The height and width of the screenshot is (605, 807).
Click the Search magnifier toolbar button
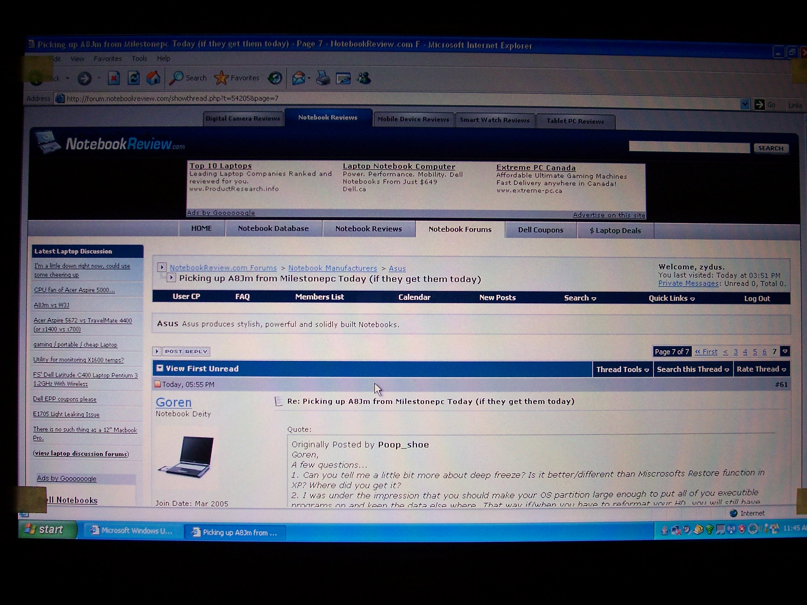[x=188, y=78]
